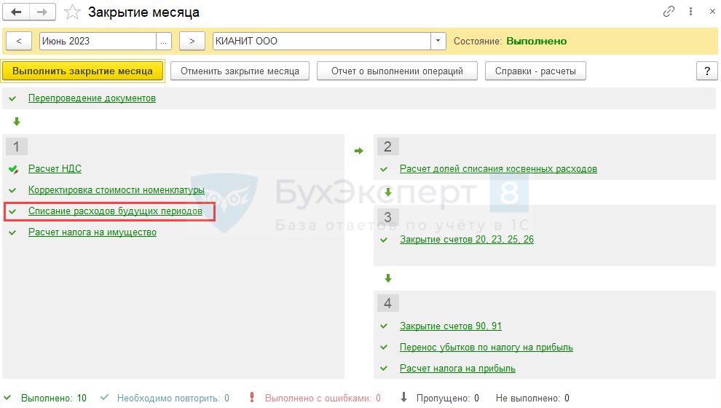Copy link using the chain icon
This screenshot has height=408, width=721.
pos(669,12)
